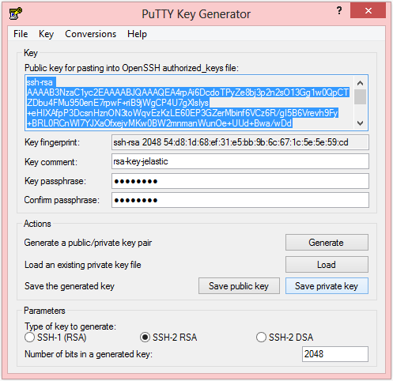The height and width of the screenshot is (381, 393).
Task: Close the PuTTY Key Generator window
Action: click(x=368, y=10)
